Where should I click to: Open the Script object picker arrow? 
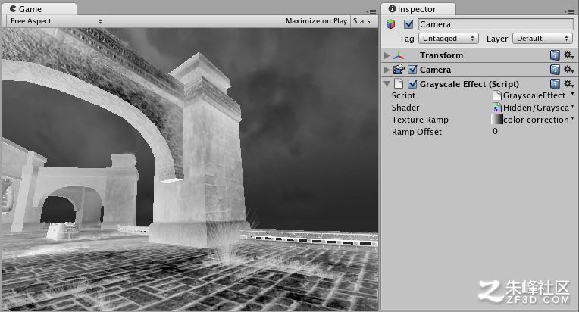tap(572, 95)
